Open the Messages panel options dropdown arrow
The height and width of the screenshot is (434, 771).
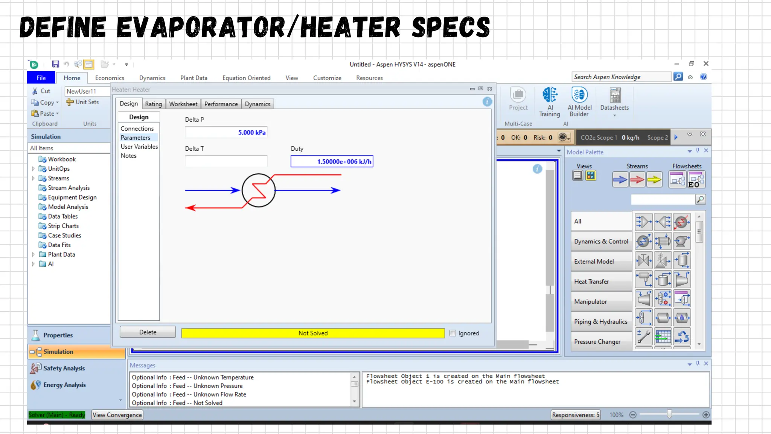(x=690, y=364)
